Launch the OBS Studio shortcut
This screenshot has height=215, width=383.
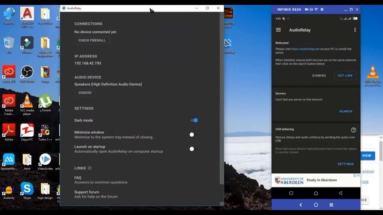27,74
